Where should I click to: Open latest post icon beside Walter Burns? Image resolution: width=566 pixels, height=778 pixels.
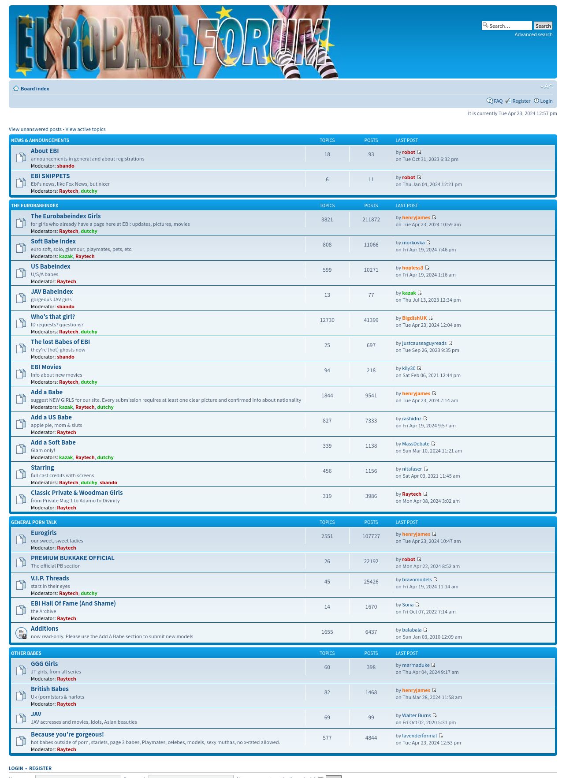coord(435,715)
